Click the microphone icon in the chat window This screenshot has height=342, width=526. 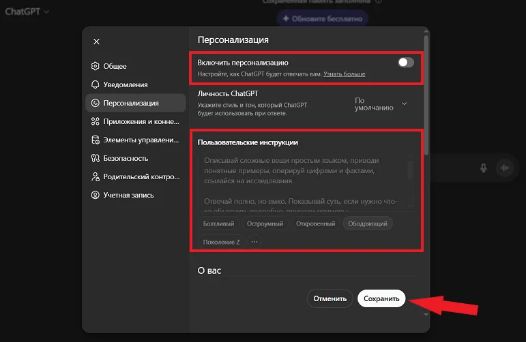pos(484,168)
